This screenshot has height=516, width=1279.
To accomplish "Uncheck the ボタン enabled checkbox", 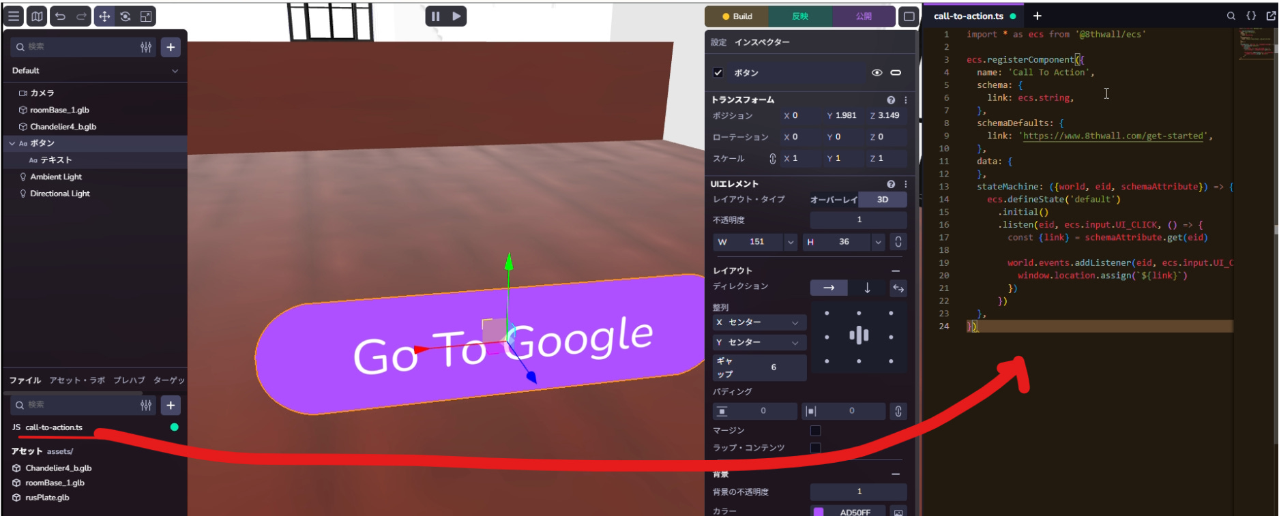I will point(718,73).
